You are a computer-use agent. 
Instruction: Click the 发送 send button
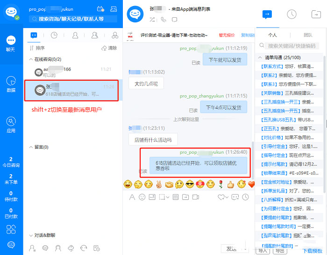point(232,248)
